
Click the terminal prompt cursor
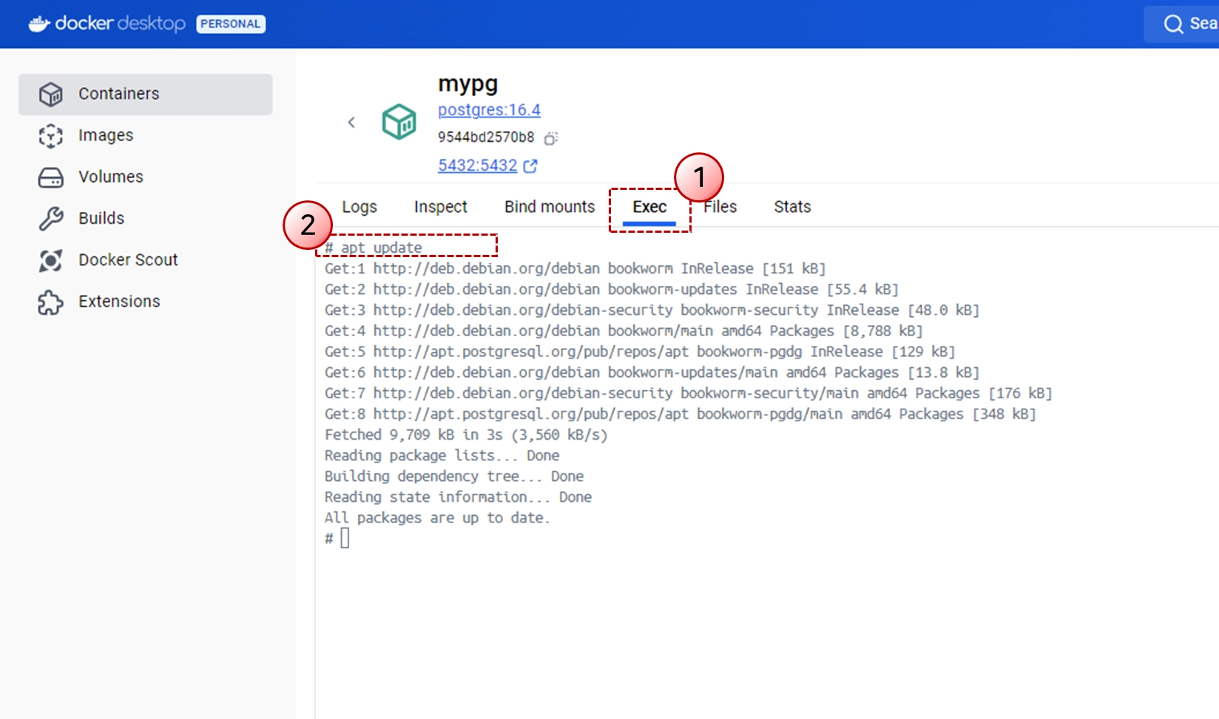coord(345,538)
